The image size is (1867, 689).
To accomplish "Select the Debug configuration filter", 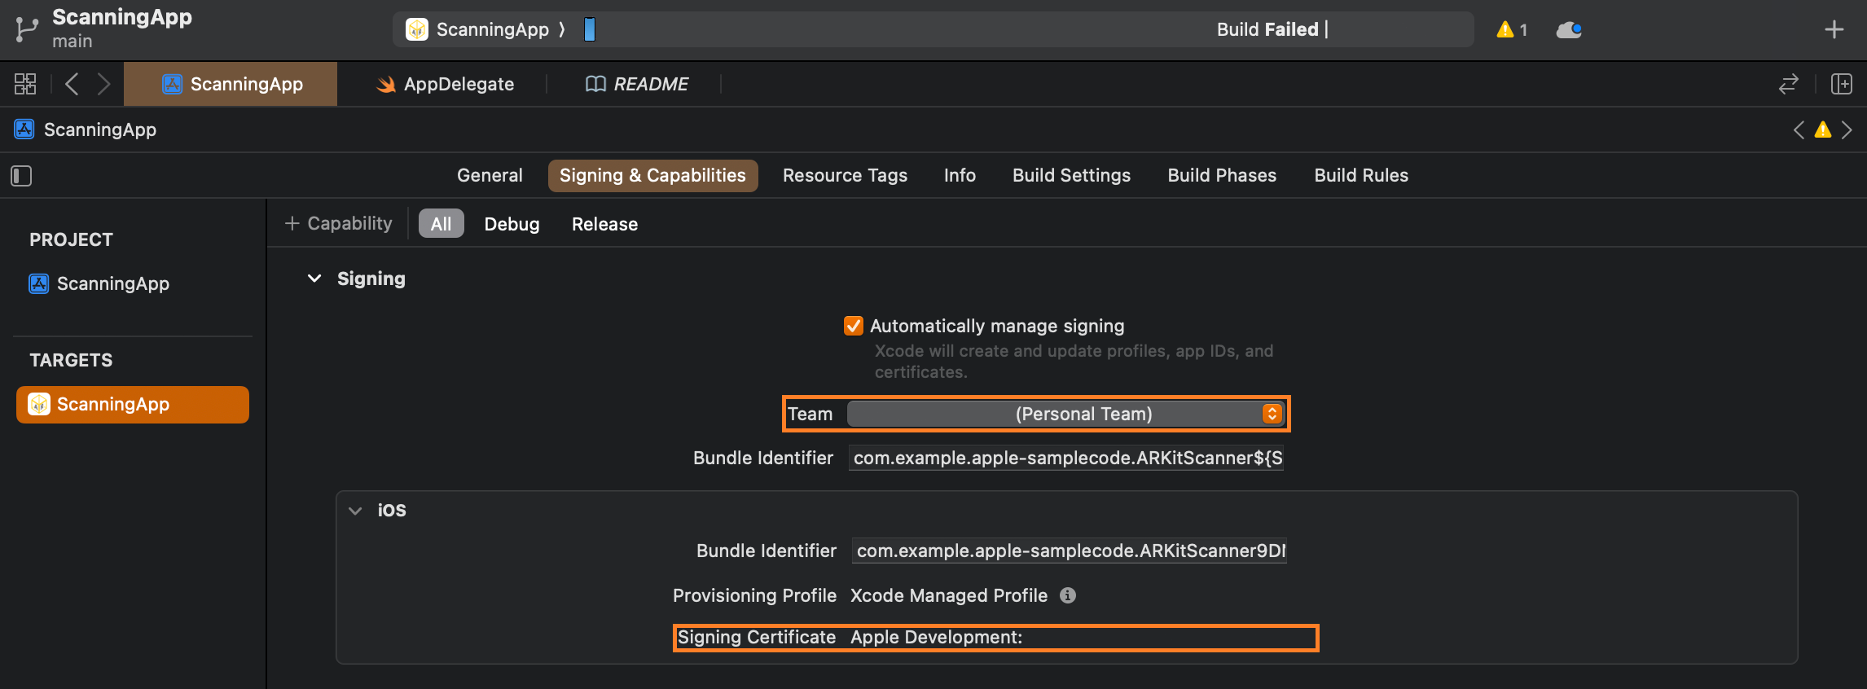I will [512, 224].
